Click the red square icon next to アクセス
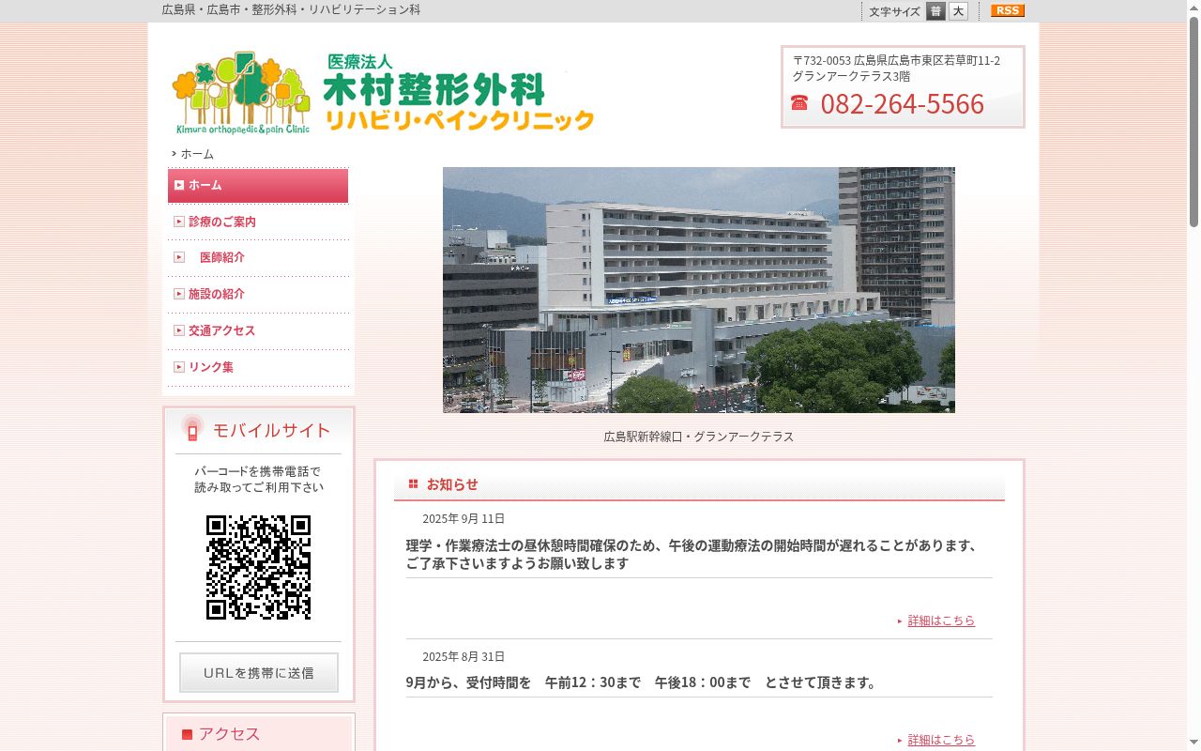This screenshot has height=751, width=1201. 187,734
